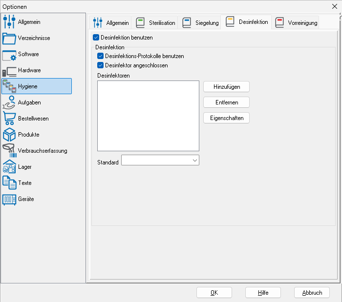This screenshot has height=302, width=342.
Task: Click the Eigenschaften button
Action: tap(226, 118)
